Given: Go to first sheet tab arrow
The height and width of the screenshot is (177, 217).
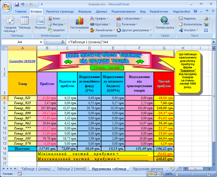Looking at the screenshot, I should coord(3,169).
